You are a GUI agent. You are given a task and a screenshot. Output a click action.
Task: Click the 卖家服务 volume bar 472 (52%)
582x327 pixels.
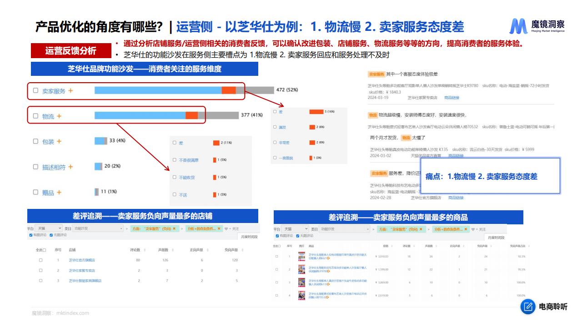[x=184, y=90]
